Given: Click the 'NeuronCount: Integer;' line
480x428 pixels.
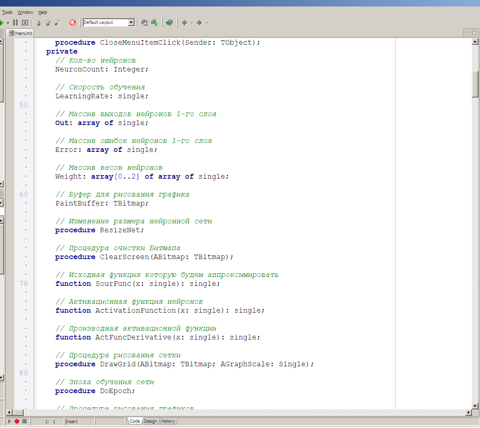Looking at the screenshot, I should 102,69.
